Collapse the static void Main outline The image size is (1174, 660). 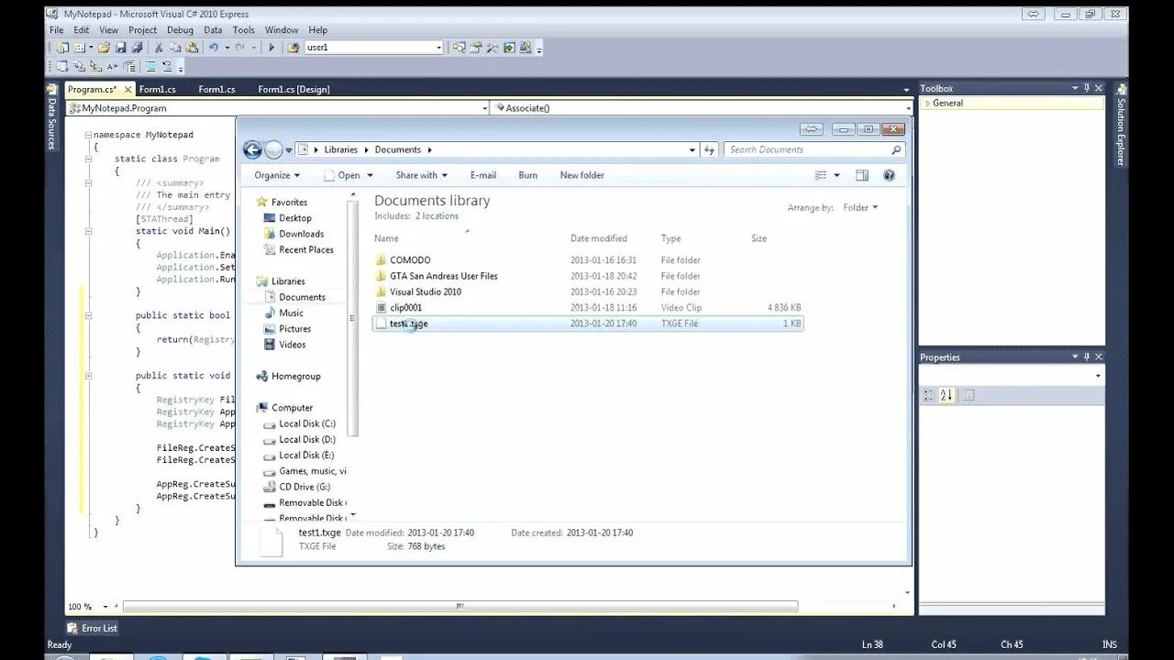[x=89, y=231]
